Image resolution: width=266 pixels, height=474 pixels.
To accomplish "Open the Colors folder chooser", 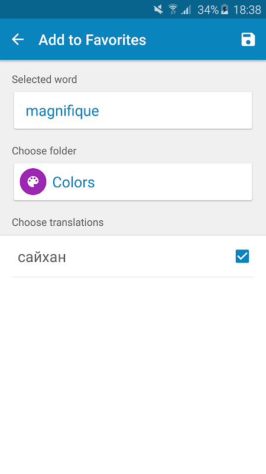I will click(133, 182).
